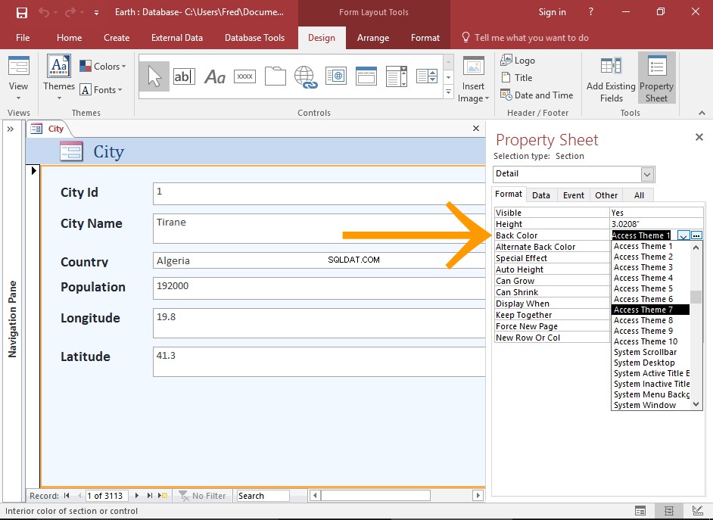713x520 pixels.
Task: Switch to property sheet Data tab
Action: [540, 195]
